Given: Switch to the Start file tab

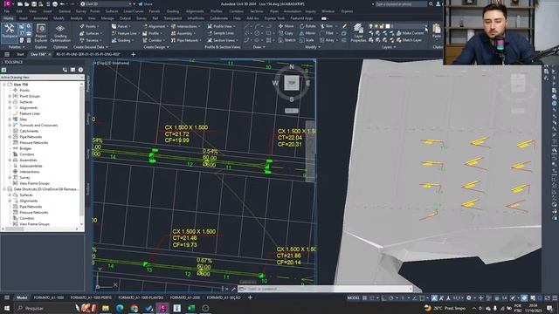Looking at the screenshot, I should [x=20, y=54].
